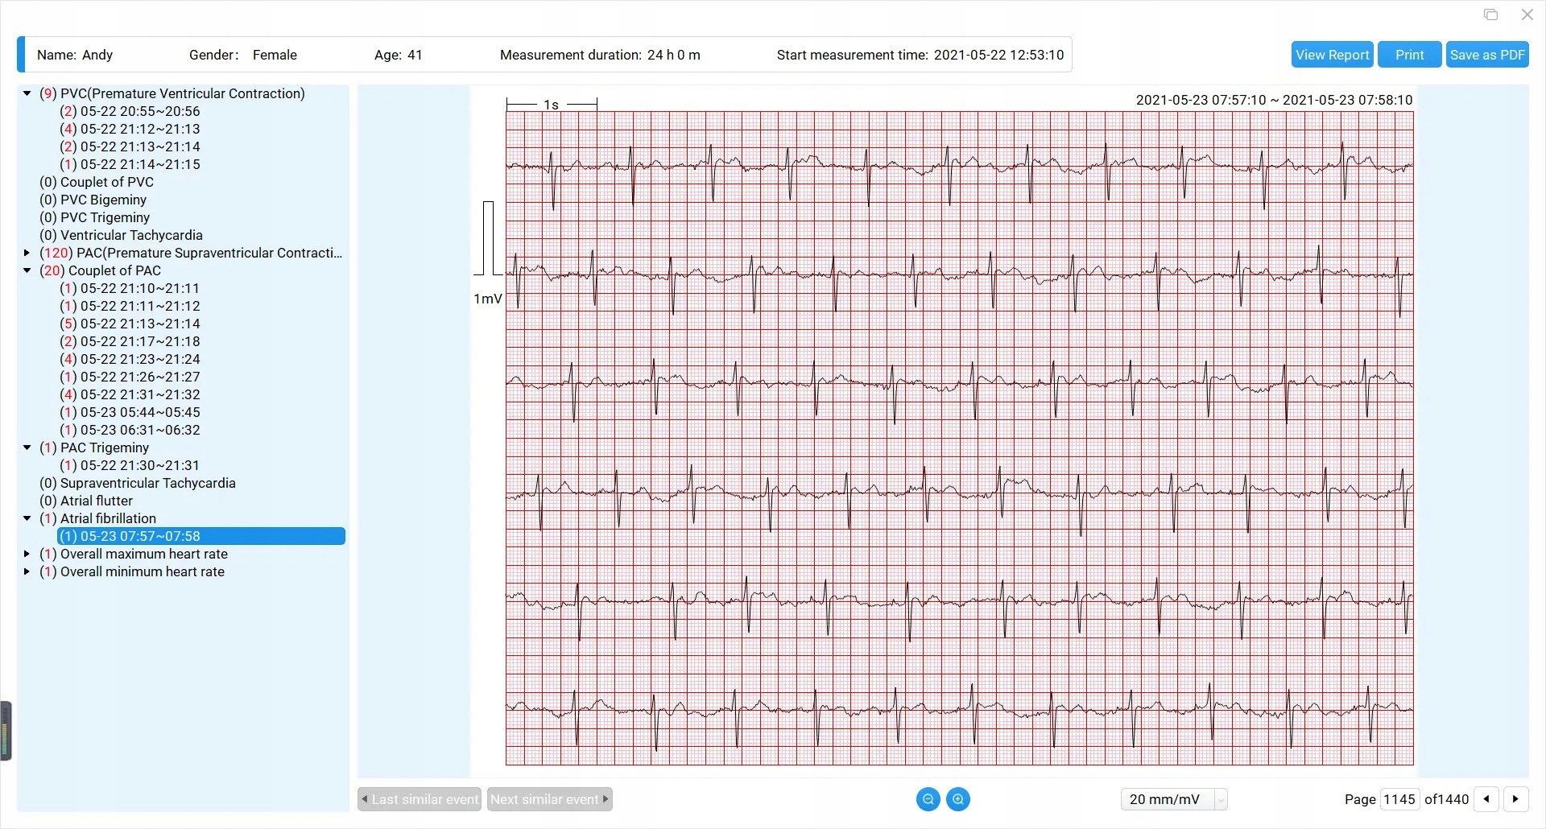Select PVC event 05-22 21:14~21:15

tap(130, 164)
